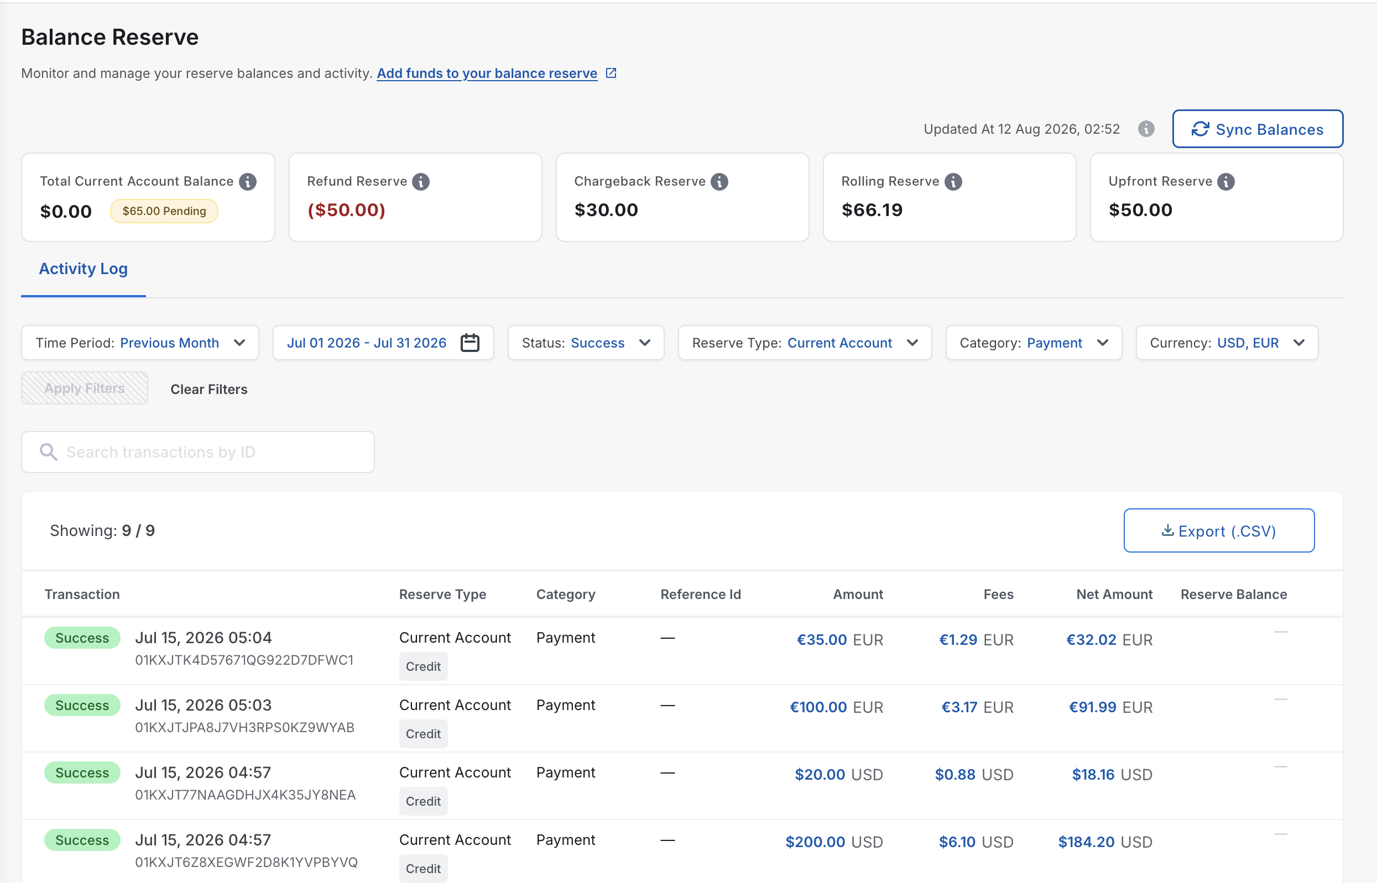Open Add funds to your balance reserve link
Screen dimensions: 1377x883
487,73
